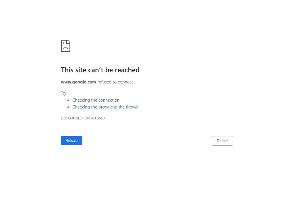
Task: Click the bullet before Checking the connection
Action: click(x=68, y=100)
